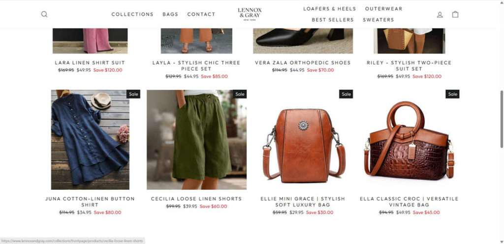This screenshot has width=504, height=244.
Task: Go to the Contact page
Action: pos(201,14)
